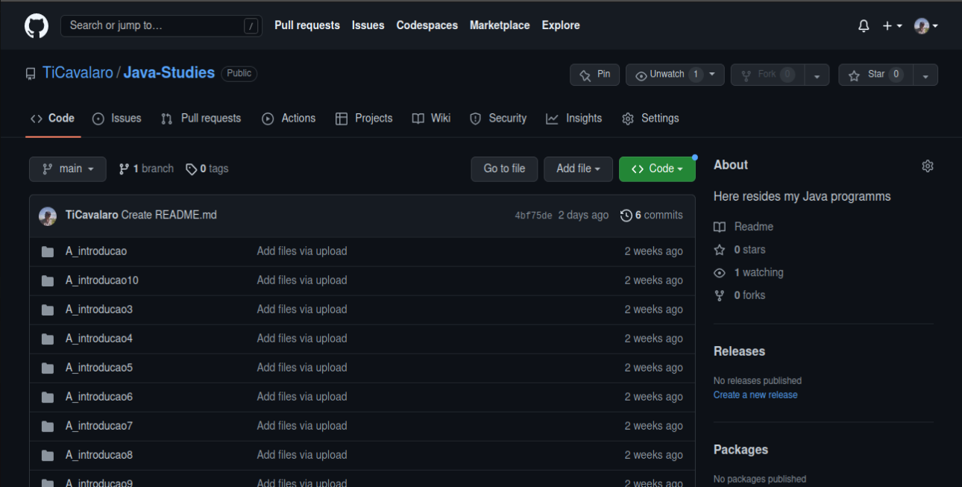The width and height of the screenshot is (962, 487).
Task: View the 0 forks link
Action: pyautogui.click(x=740, y=295)
